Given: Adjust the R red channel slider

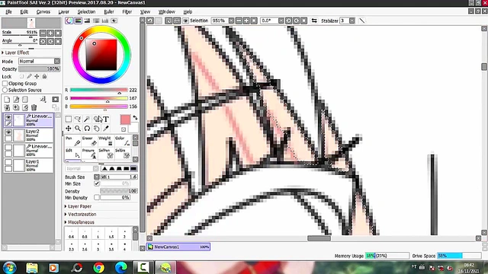Looking at the screenshot, I should [x=98, y=90].
